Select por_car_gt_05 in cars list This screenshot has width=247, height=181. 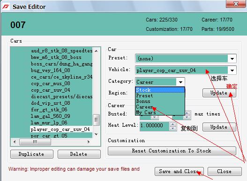(x=49, y=136)
